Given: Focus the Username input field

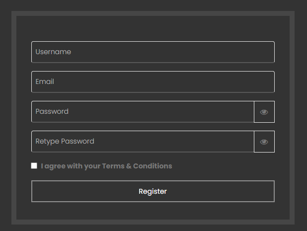Looking at the screenshot, I should coord(153,52).
